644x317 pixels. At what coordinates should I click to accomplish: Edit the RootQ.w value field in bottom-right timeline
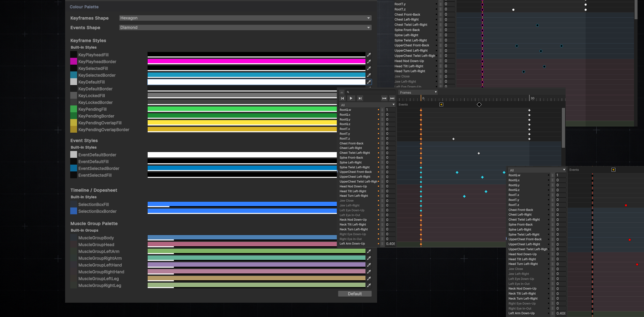tap(561, 175)
